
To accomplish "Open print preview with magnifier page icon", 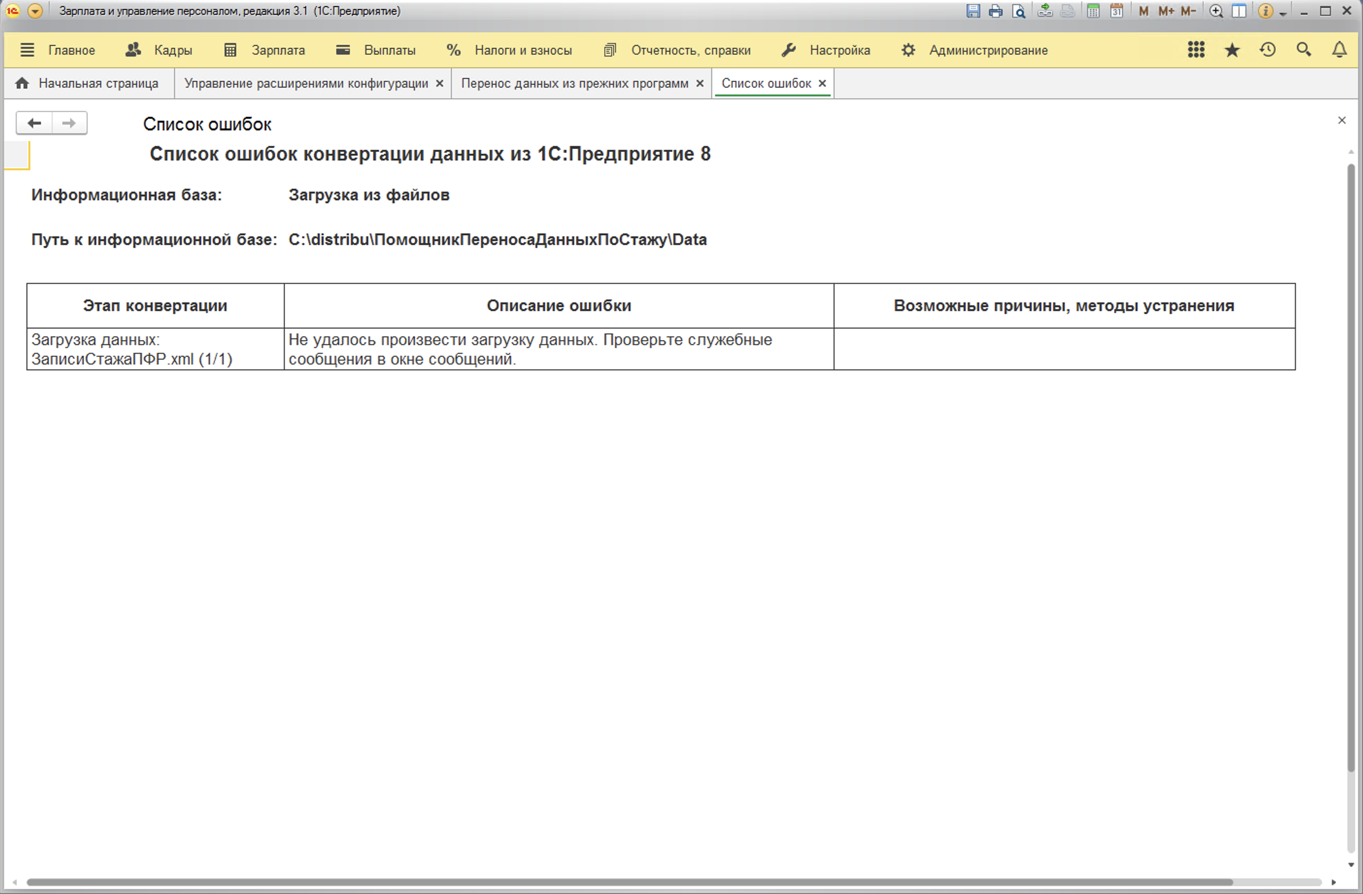I will (1018, 11).
